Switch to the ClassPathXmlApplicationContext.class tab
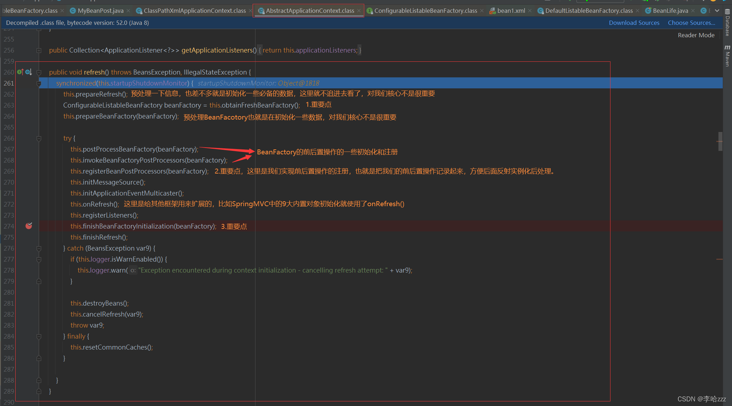 pos(194,11)
